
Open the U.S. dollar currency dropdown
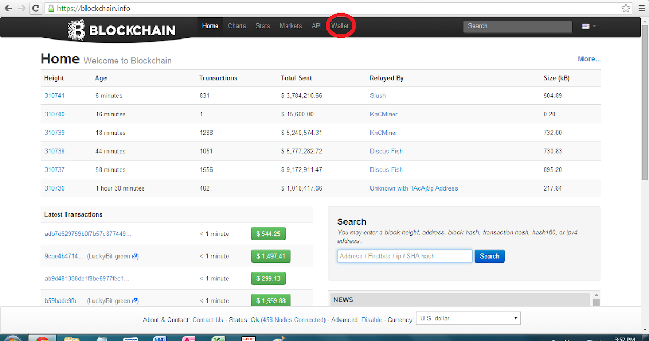click(x=468, y=318)
